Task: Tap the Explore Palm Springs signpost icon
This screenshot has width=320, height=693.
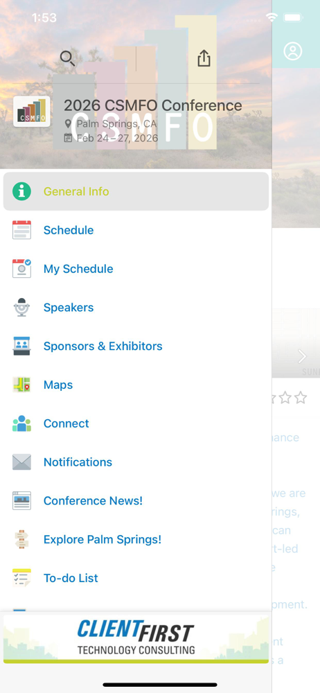Action: point(21,539)
